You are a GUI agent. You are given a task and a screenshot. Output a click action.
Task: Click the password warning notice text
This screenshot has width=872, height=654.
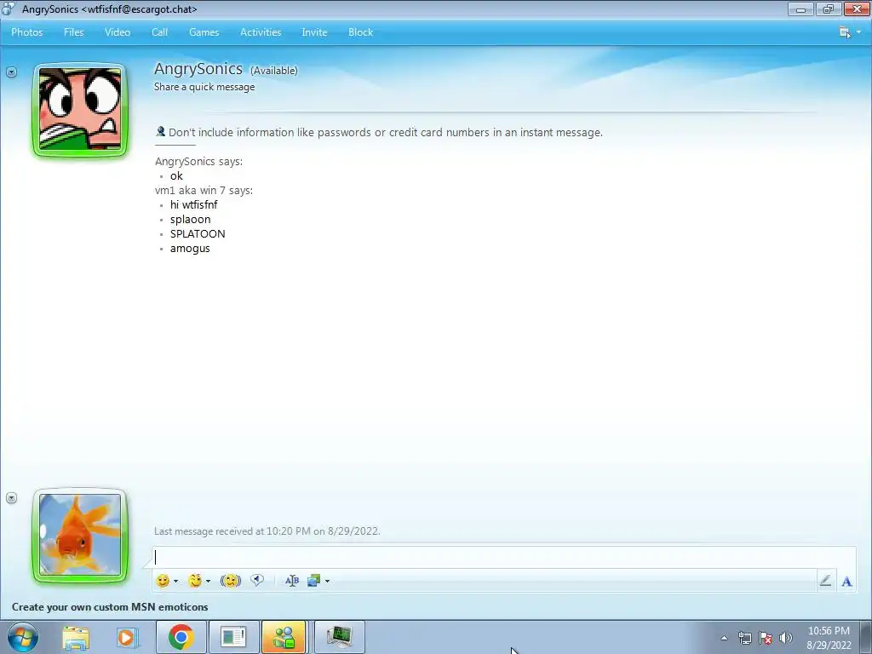(x=386, y=132)
